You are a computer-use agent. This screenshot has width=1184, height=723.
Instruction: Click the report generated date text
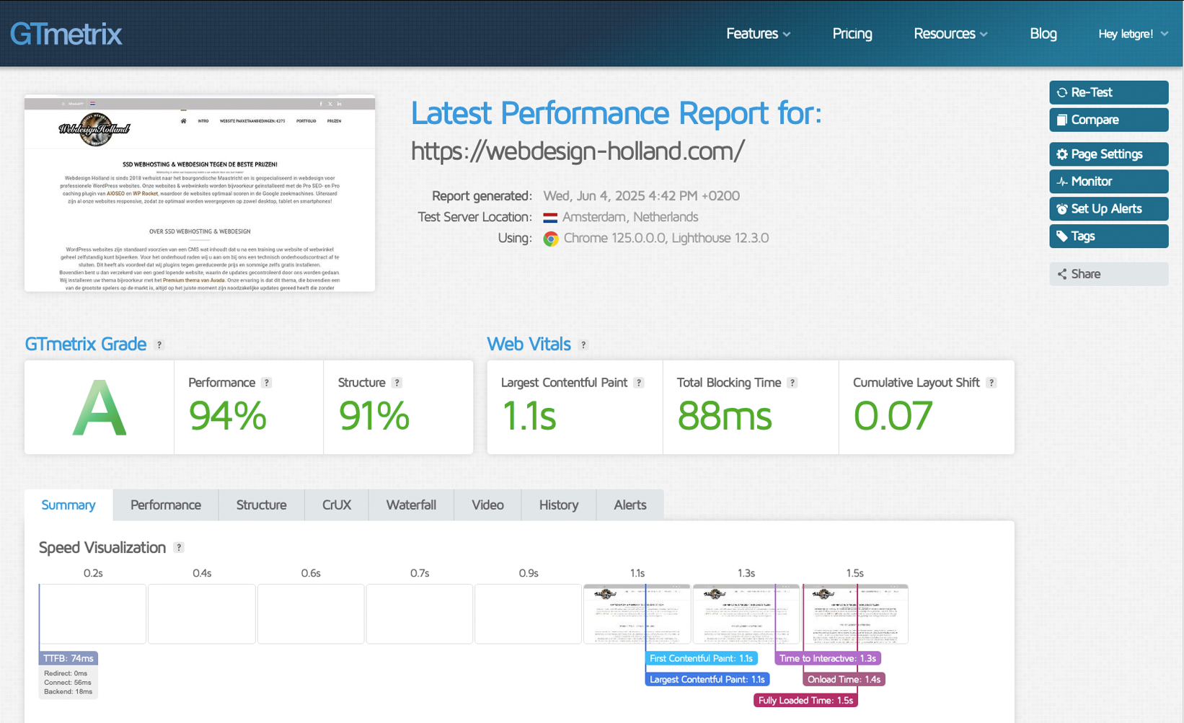coord(641,196)
